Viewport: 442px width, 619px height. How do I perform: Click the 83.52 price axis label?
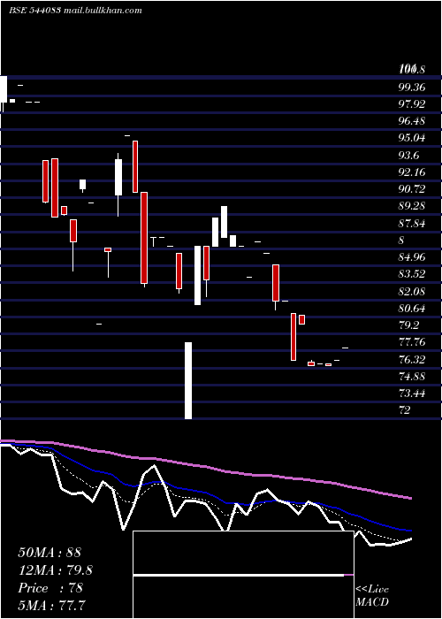(412, 275)
